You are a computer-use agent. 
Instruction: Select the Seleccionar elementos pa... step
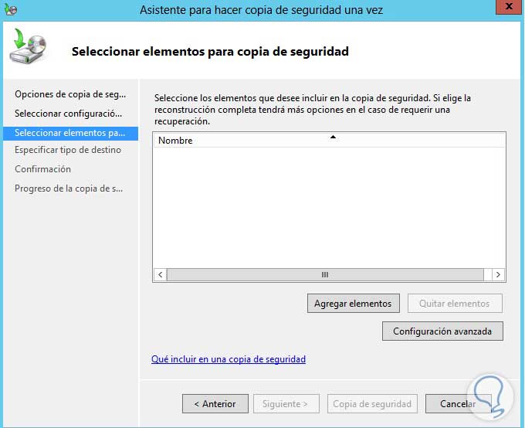[71, 133]
